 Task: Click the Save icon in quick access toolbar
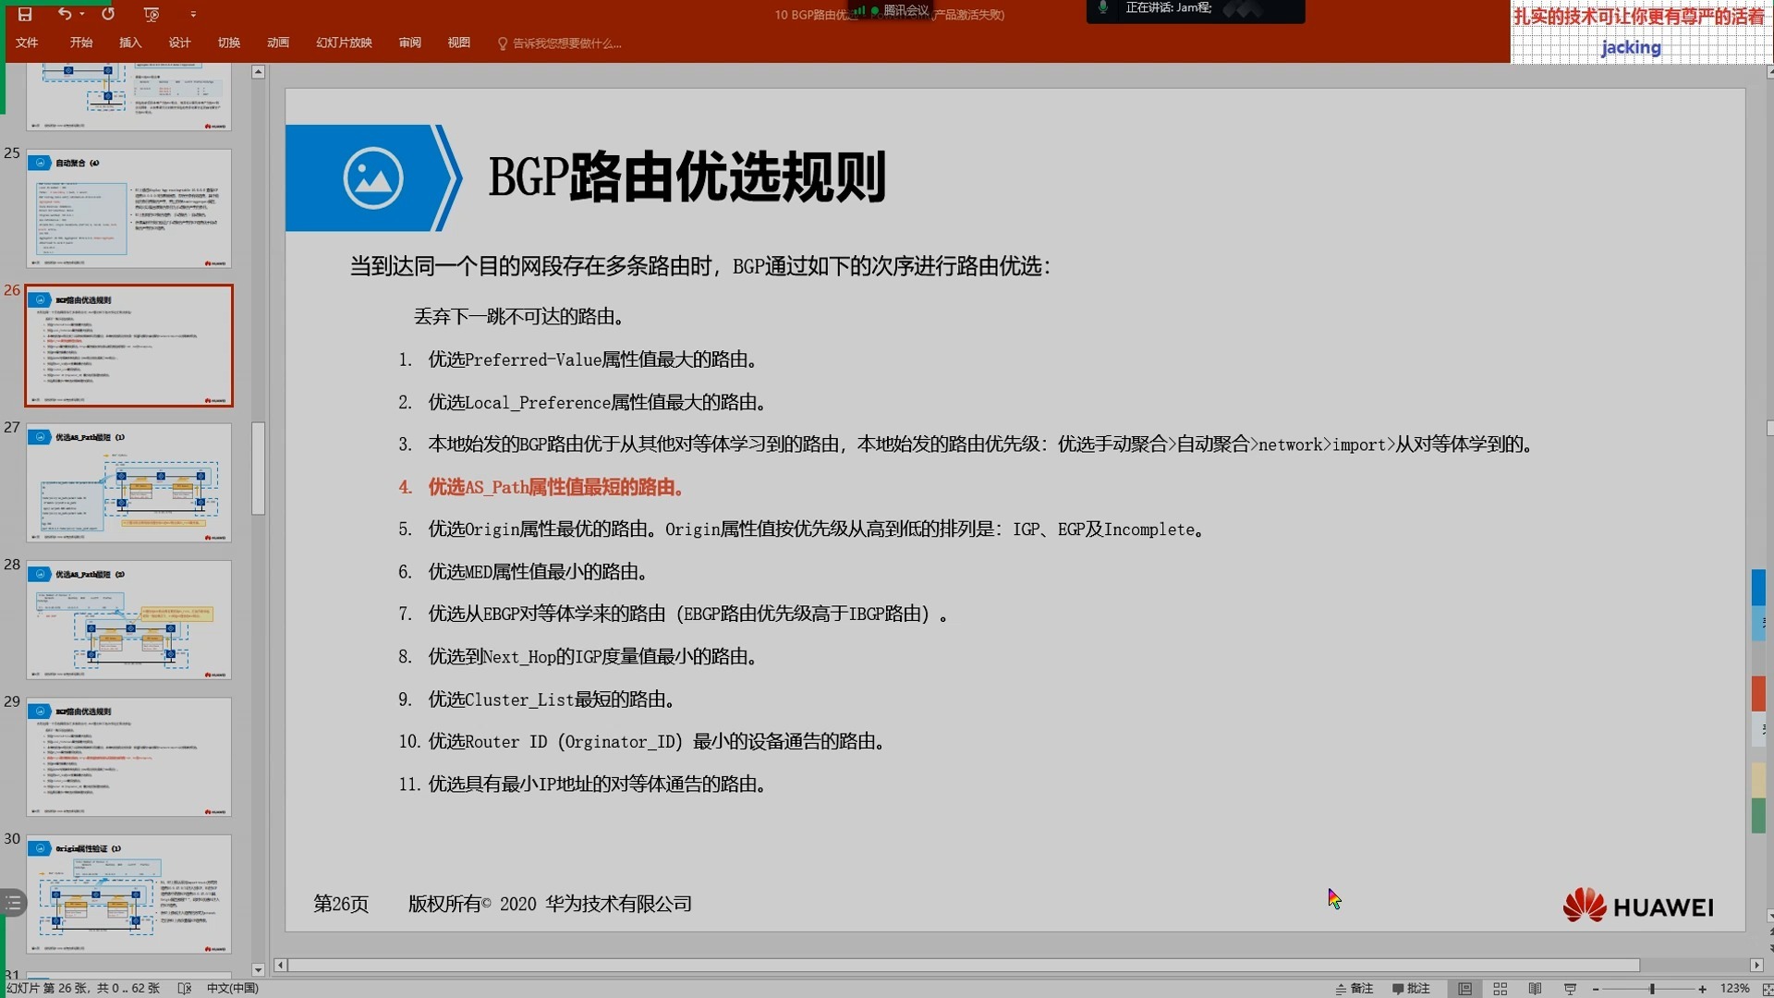(25, 14)
